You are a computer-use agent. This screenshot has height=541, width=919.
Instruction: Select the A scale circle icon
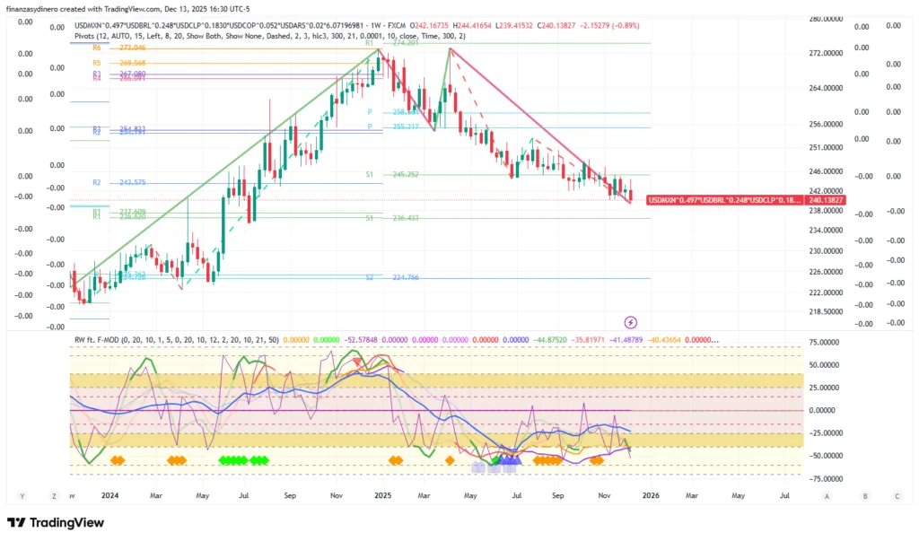826,494
